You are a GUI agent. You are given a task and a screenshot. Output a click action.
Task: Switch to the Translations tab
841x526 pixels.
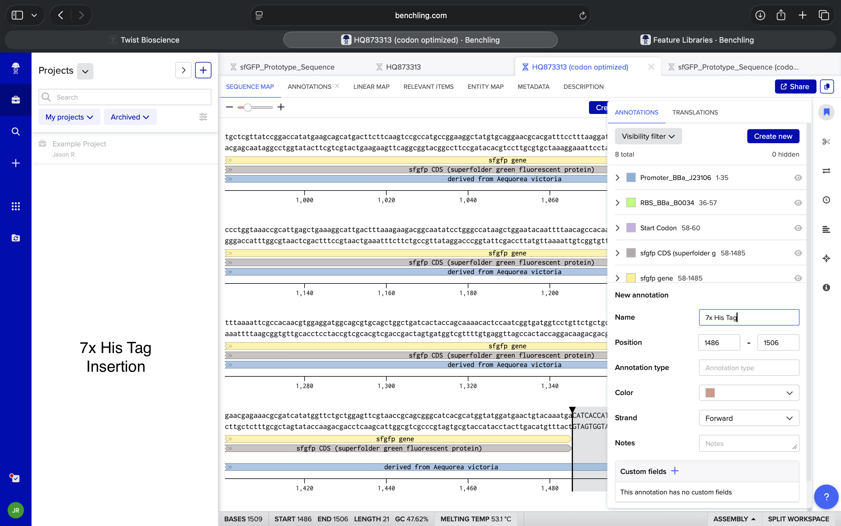(695, 113)
